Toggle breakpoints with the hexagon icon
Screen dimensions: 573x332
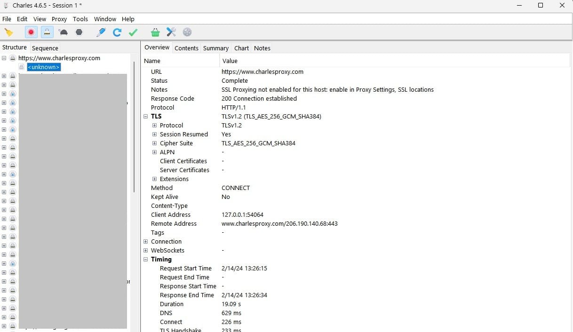[x=79, y=32]
